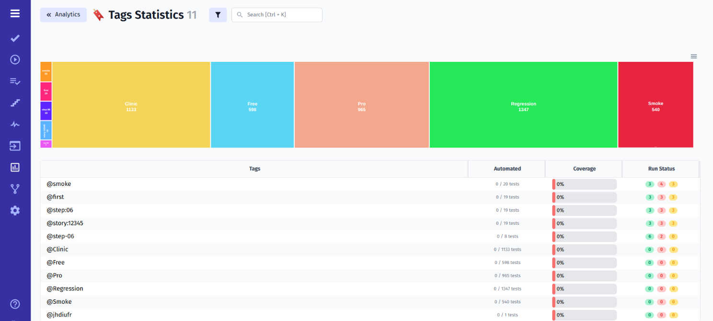The height and width of the screenshot is (321, 713).
Task: Click inside the Search field
Action: point(277,15)
